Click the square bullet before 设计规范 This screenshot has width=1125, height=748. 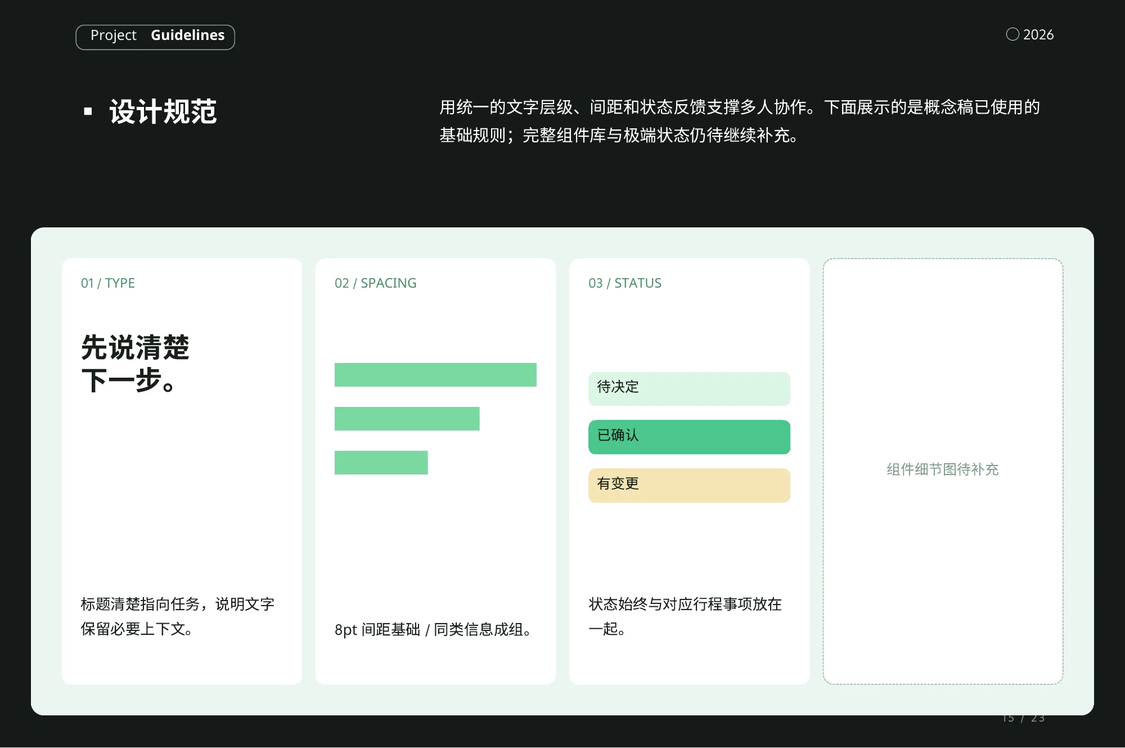(88, 111)
